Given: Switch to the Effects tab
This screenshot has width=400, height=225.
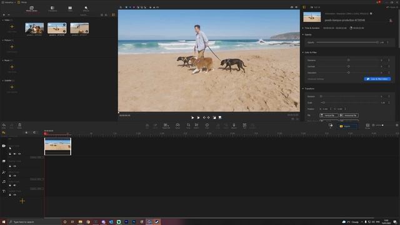Looking at the screenshot, I should click(86, 9).
